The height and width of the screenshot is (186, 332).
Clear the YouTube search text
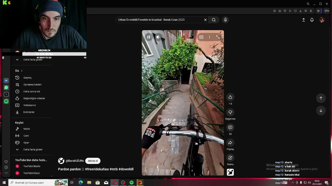click(205, 20)
